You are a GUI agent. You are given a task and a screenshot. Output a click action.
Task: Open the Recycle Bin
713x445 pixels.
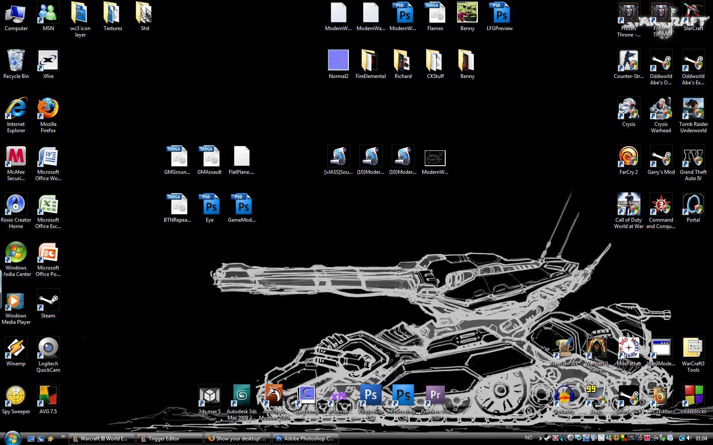pos(16,65)
